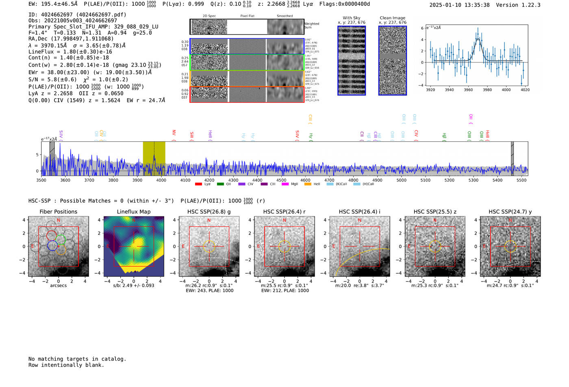Click the green OII legend swatch
The width and height of the screenshot is (569, 387).
point(220,184)
